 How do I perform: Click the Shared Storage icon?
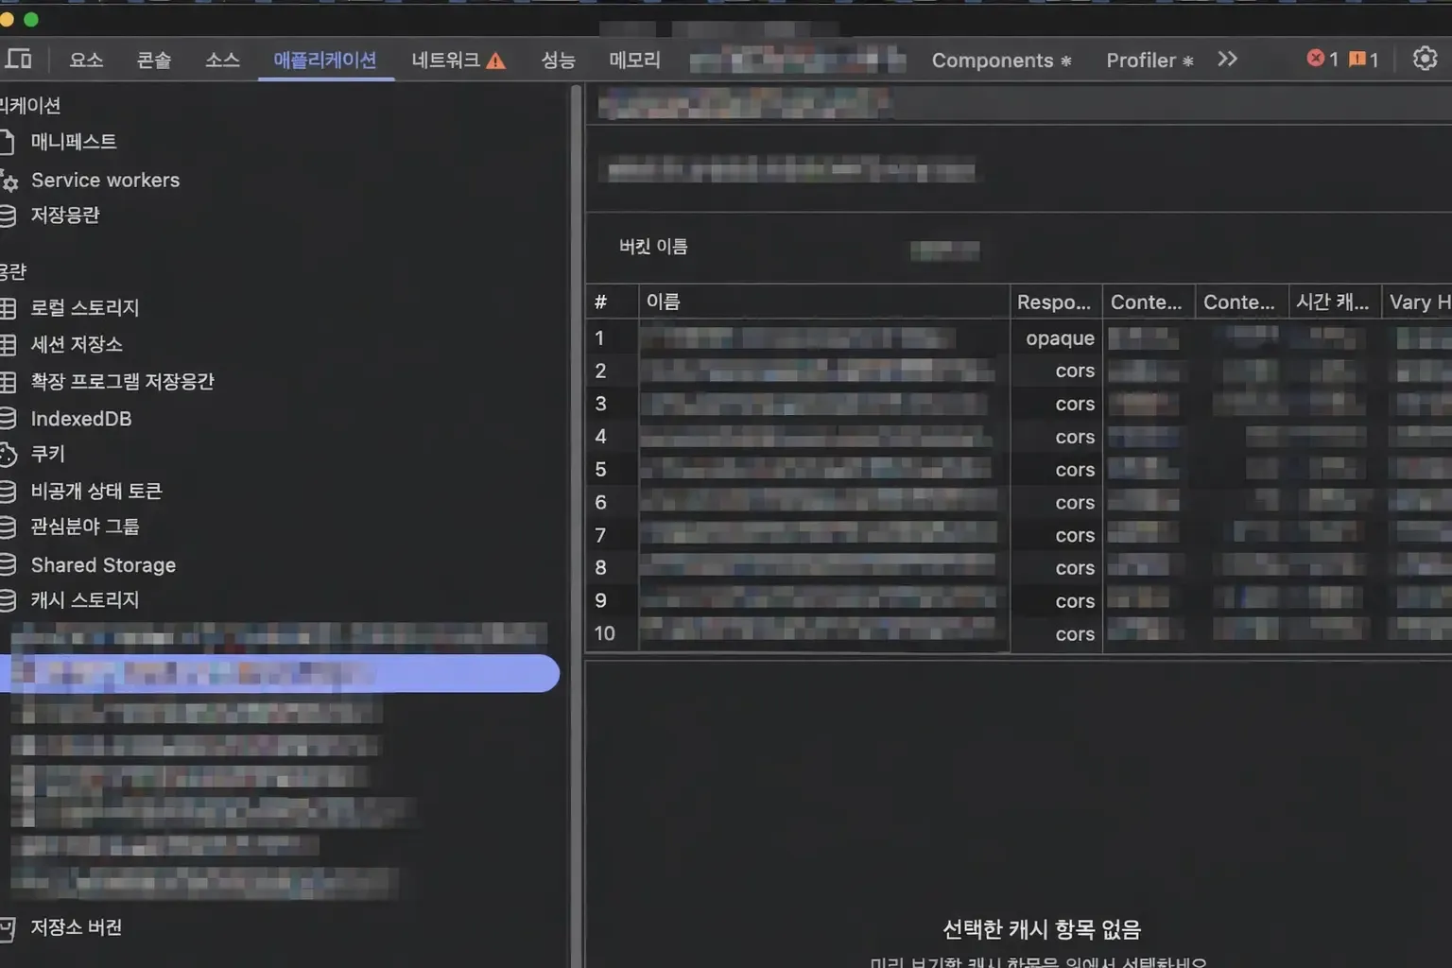pyautogui.click(x=9, y=564)
